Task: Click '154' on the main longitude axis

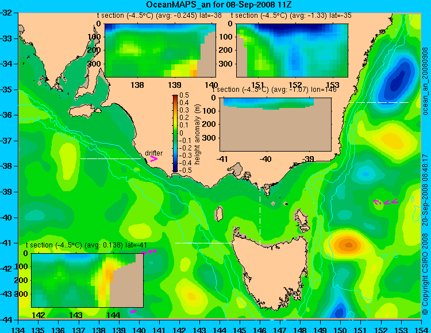Action: tap(421, 330)
